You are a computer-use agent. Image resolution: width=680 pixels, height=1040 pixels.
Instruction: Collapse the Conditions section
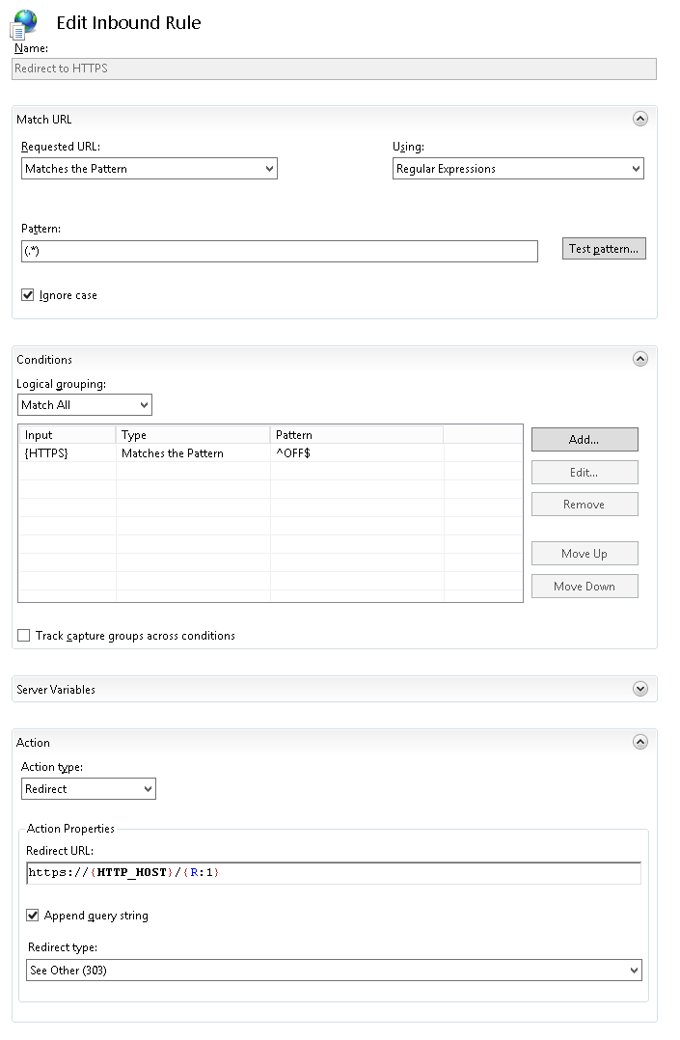[x=639, y=358]
